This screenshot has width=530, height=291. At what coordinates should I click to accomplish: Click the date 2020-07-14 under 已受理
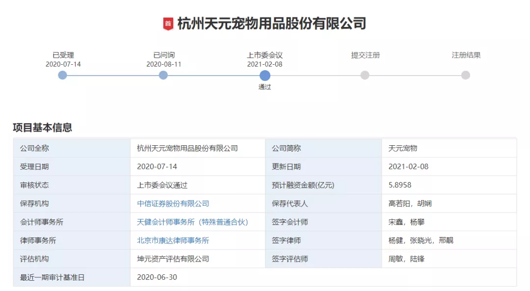tap(63, 64)
